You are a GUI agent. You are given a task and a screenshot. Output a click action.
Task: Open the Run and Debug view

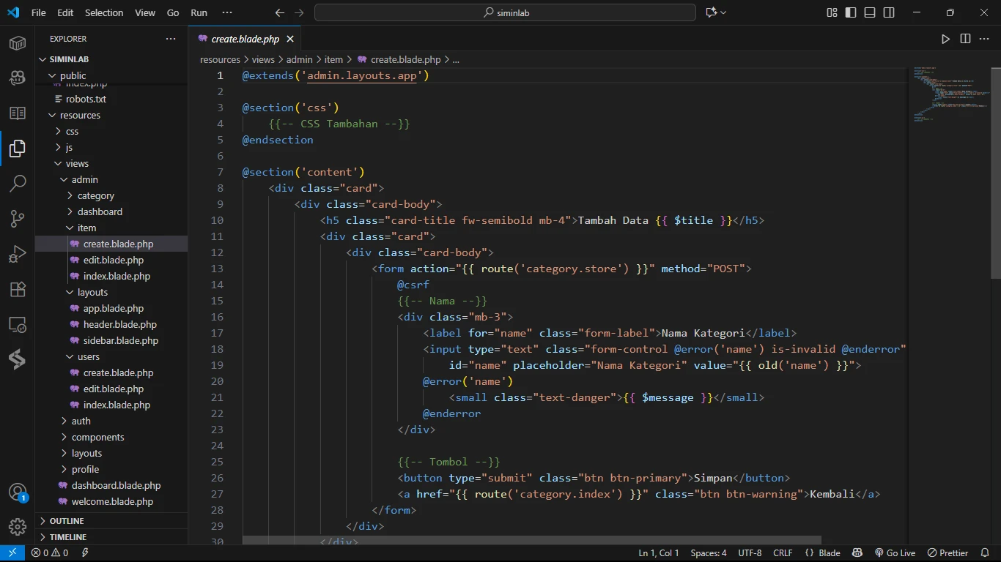coord(18,254)
